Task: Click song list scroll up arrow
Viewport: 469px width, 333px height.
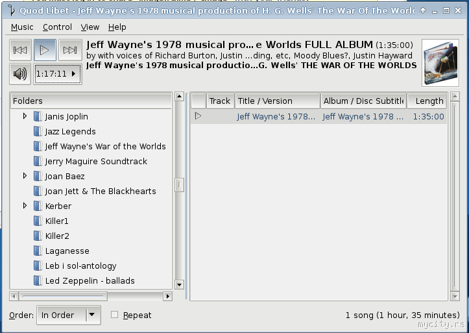Action: (455, 96)
